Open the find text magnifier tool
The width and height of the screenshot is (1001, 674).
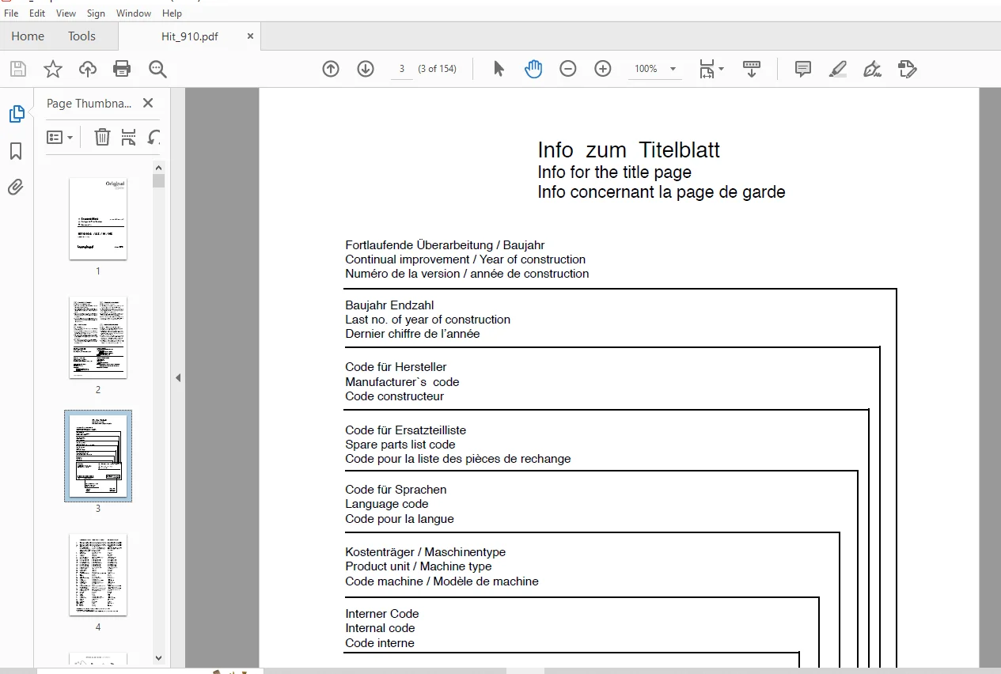pos(157,69)
